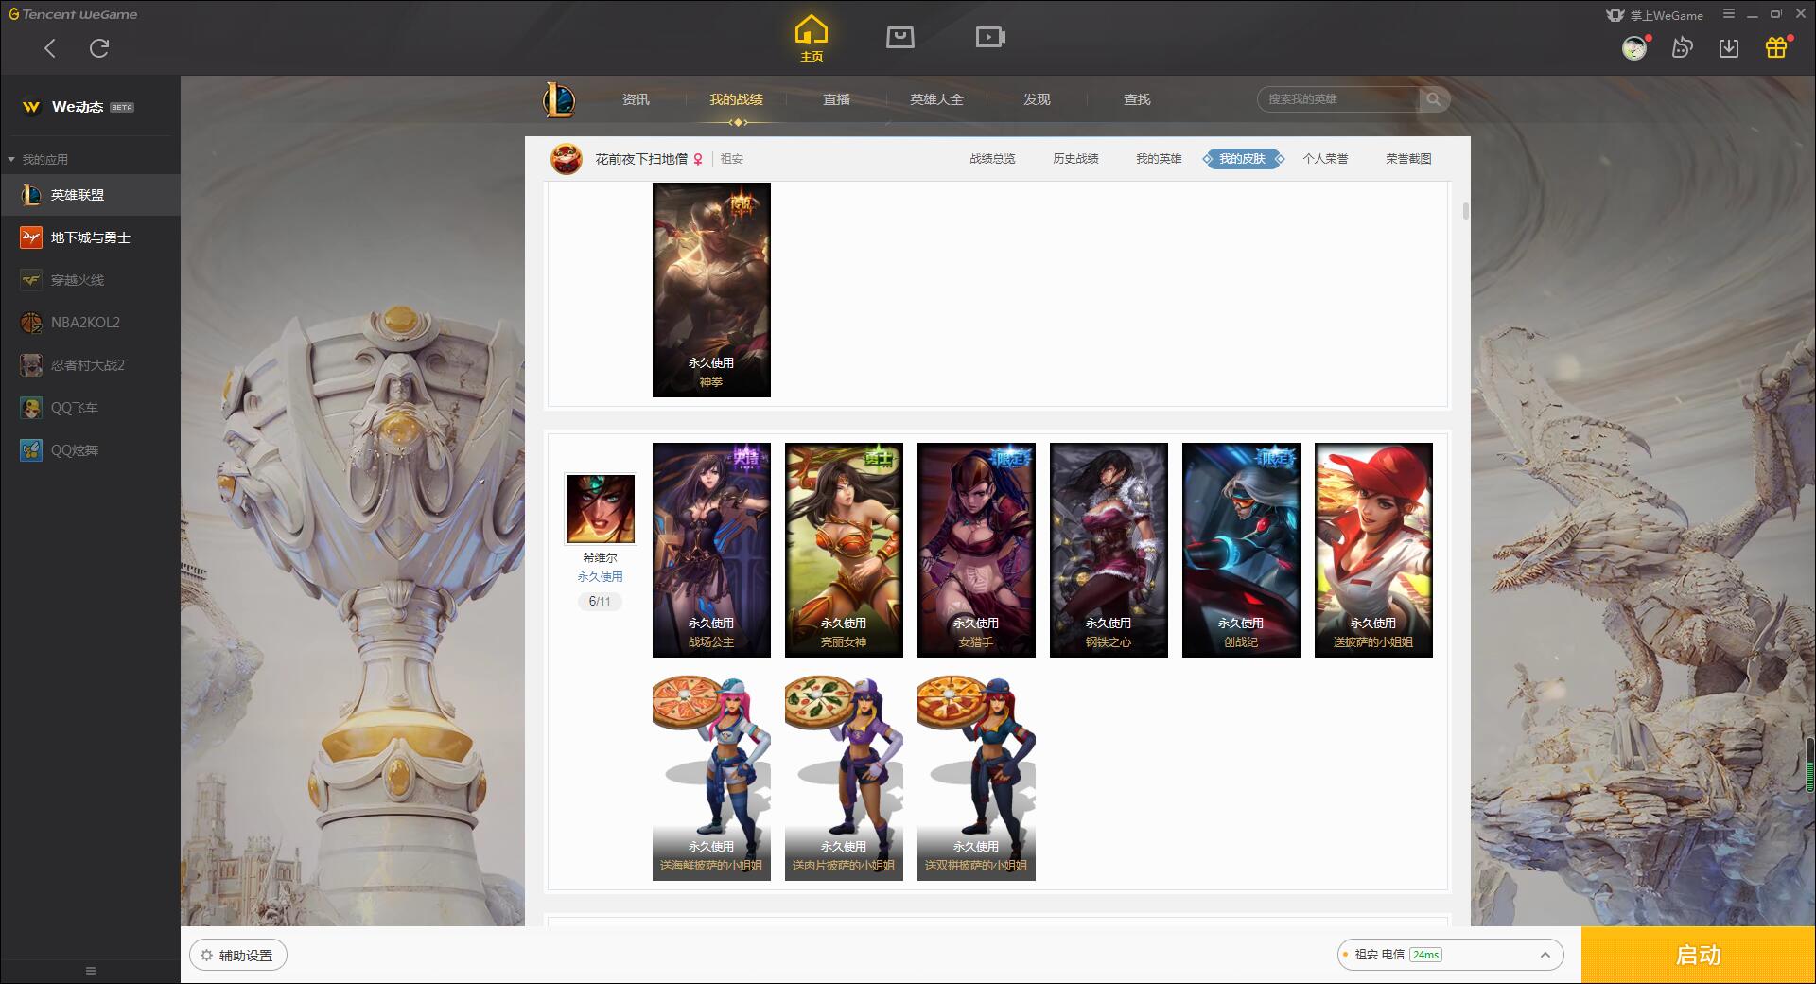1816x984 pixels.
Task: Open the download manager icon
Action: coord(1729,48)
